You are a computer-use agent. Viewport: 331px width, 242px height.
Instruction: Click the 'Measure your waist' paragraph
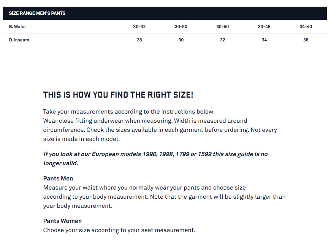(x=164, y=197)
